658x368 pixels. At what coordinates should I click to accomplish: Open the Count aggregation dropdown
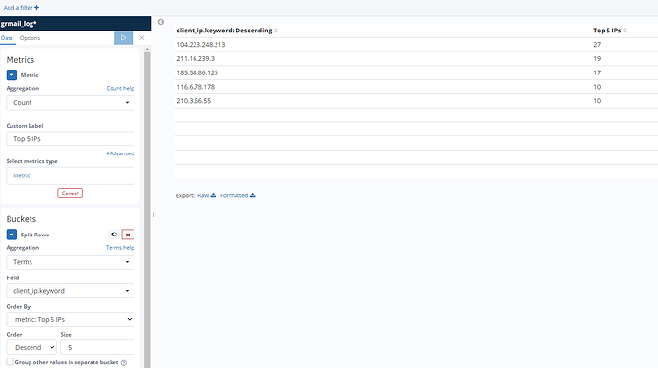point(70,103)
